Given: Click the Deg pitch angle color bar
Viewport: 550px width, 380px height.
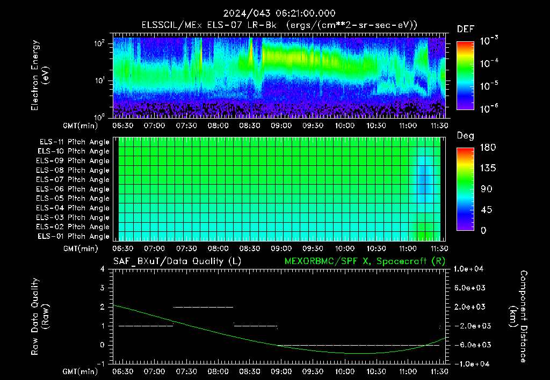Looking at the screenshot, I should click(465, 189).
